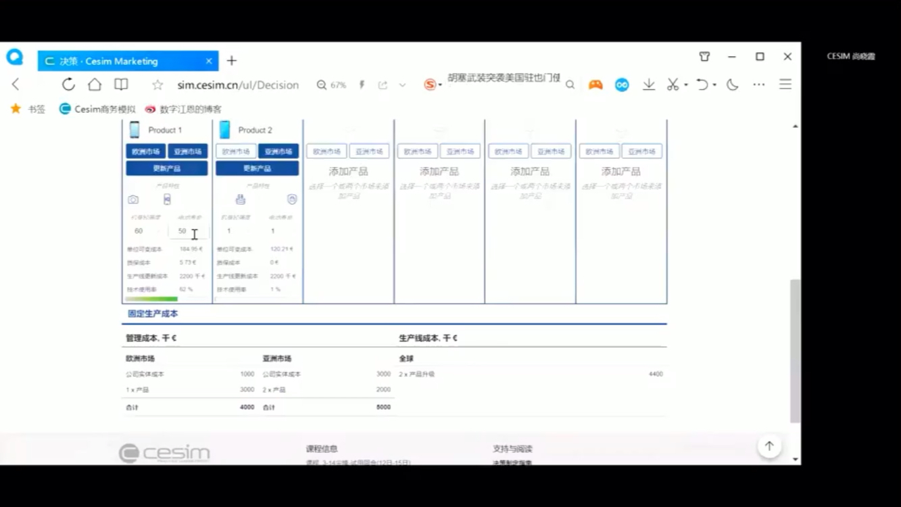The width and height of the screenshot is (901, 507).
Task: Open the reading mode book icon
Action: point(121,84)
